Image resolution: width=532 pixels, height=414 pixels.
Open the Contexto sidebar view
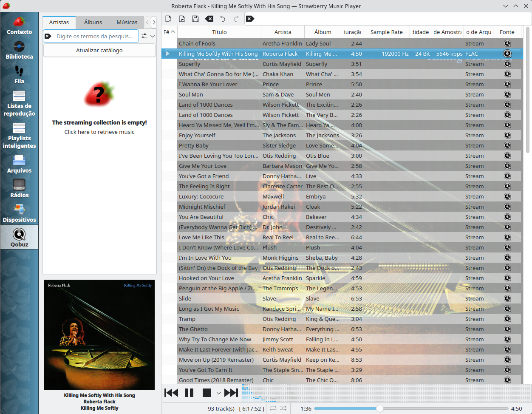(x=19, y=26)
